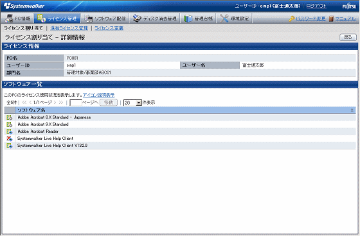Click the PC情報 computer icon
360x236 pixels.
(x=9, y=19)
